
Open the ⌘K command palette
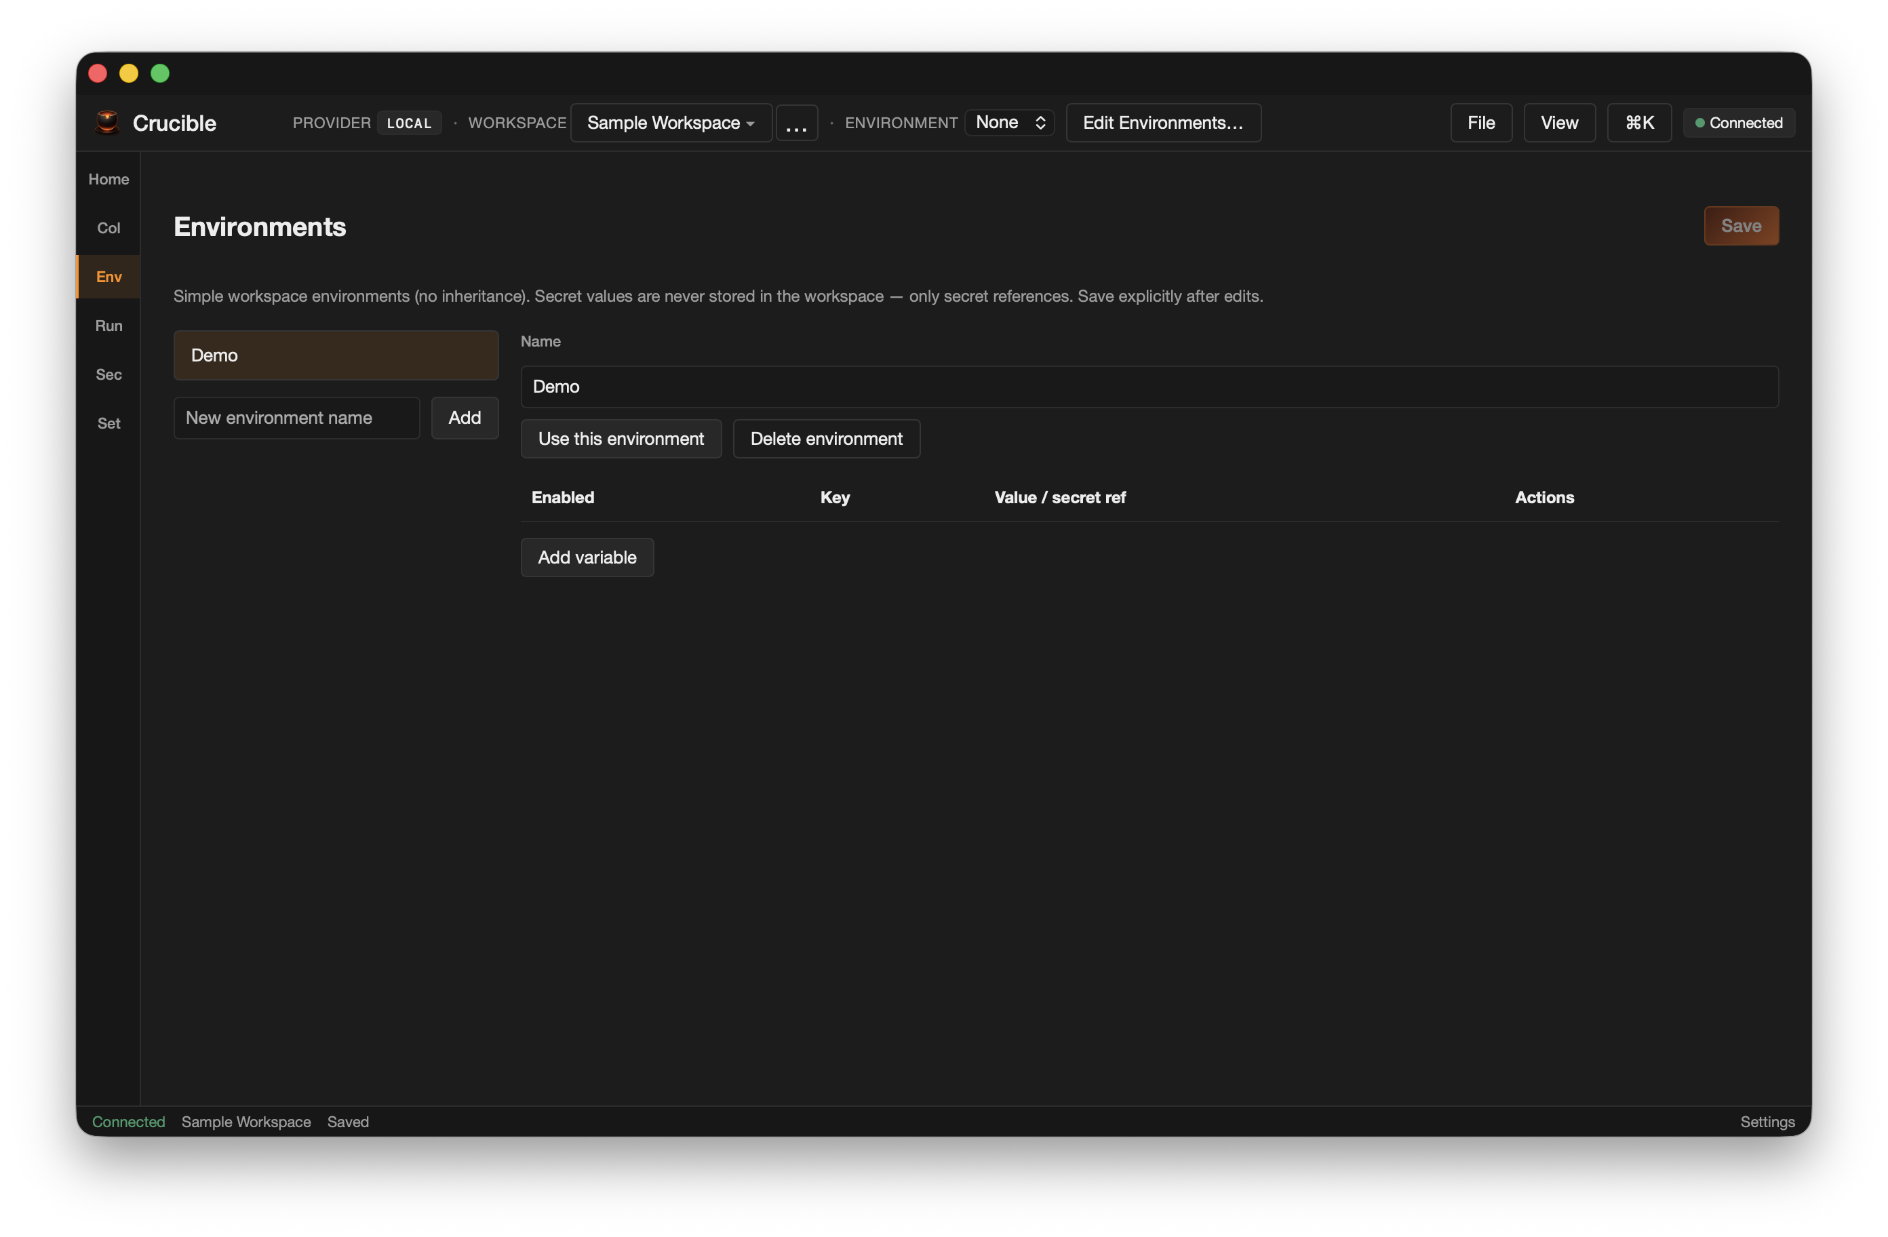(x=1639, y=122)
